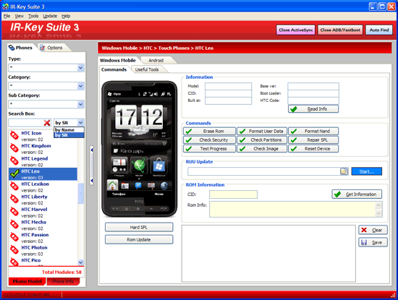Run the Check Security command
Image resolution: width=398 pixels, height=300 pixels.
click(209, 140)
